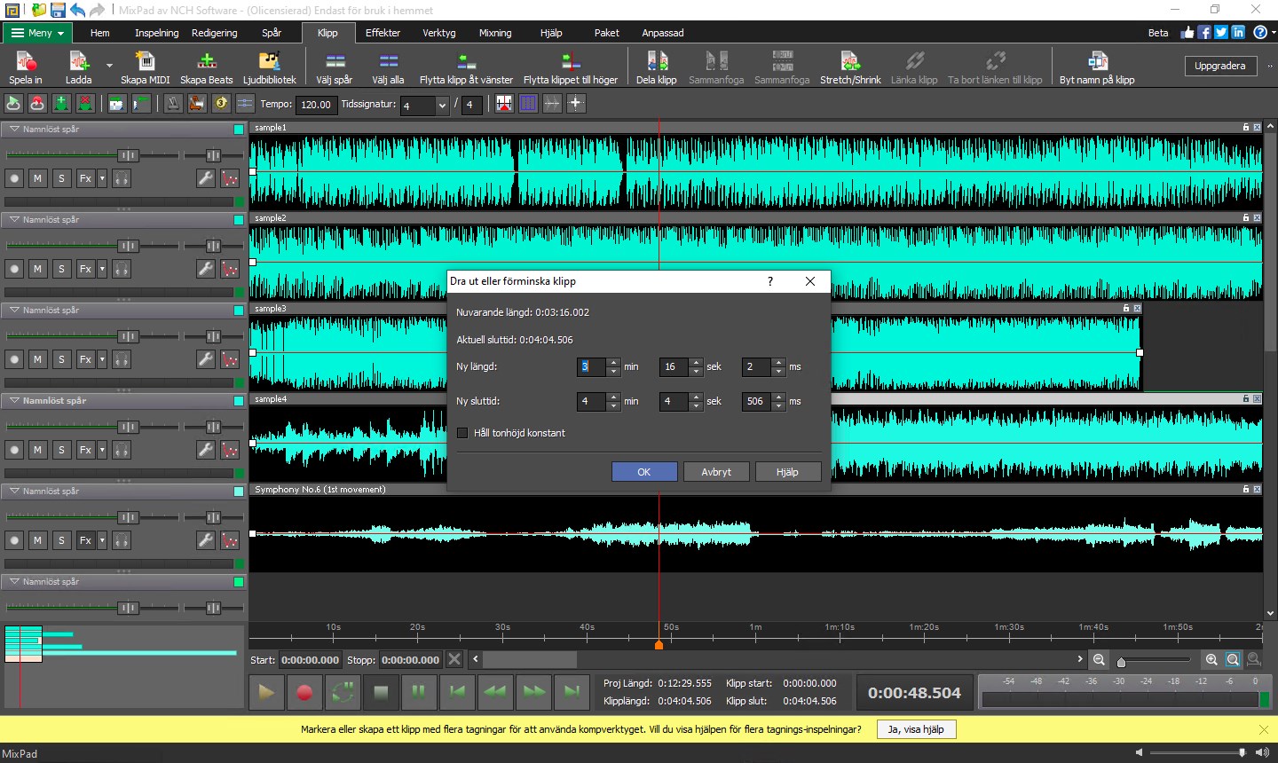Viewport: 1278px width, 763px height.
Task: Click the red delete-track icon in toolbar
Action: click(x=85, y=103)
